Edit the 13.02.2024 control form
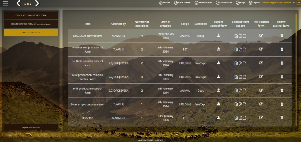This screenshot has width=301, height=142. tap(261, 35)
